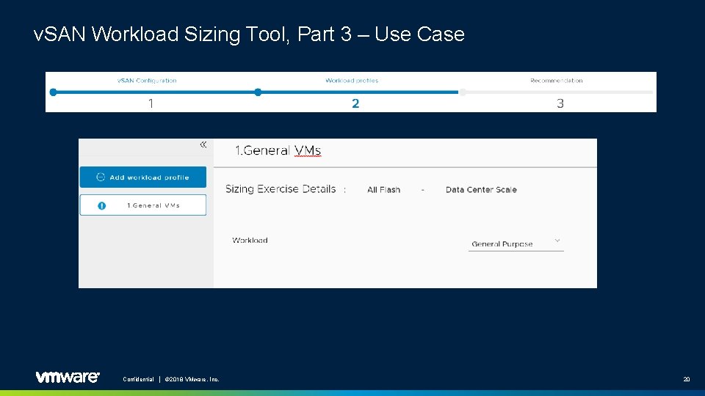
Task: Click the step 3 progress dot
Action: point(462,92)
